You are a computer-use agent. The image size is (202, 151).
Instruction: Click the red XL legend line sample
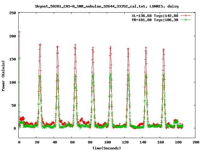pos(186,16)
